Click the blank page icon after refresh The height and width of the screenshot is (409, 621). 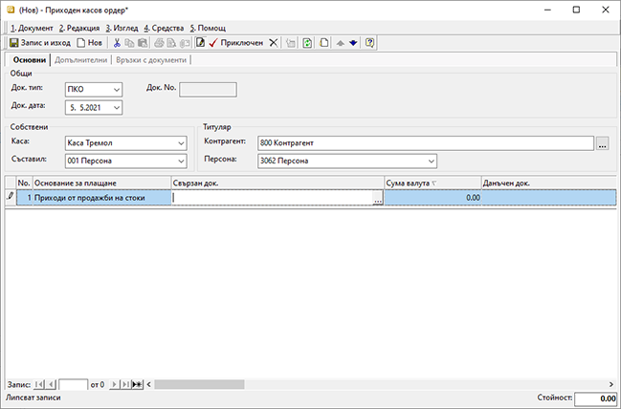(x=324, y=43)
